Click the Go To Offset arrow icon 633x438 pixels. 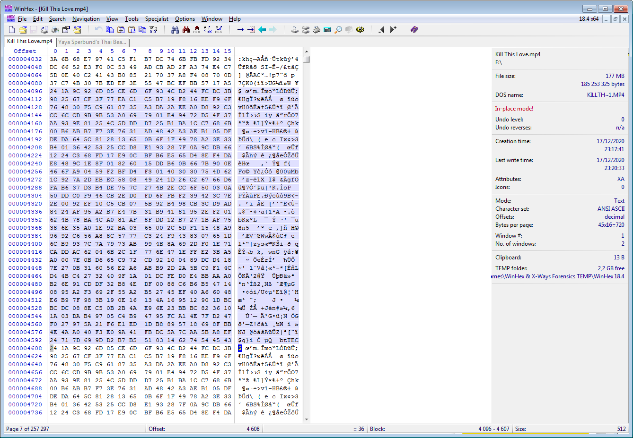pyautogui.click(x=240, y=30)
